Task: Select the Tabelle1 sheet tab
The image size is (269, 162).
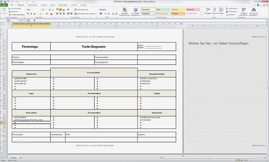Action: click(x=13, y=158)
